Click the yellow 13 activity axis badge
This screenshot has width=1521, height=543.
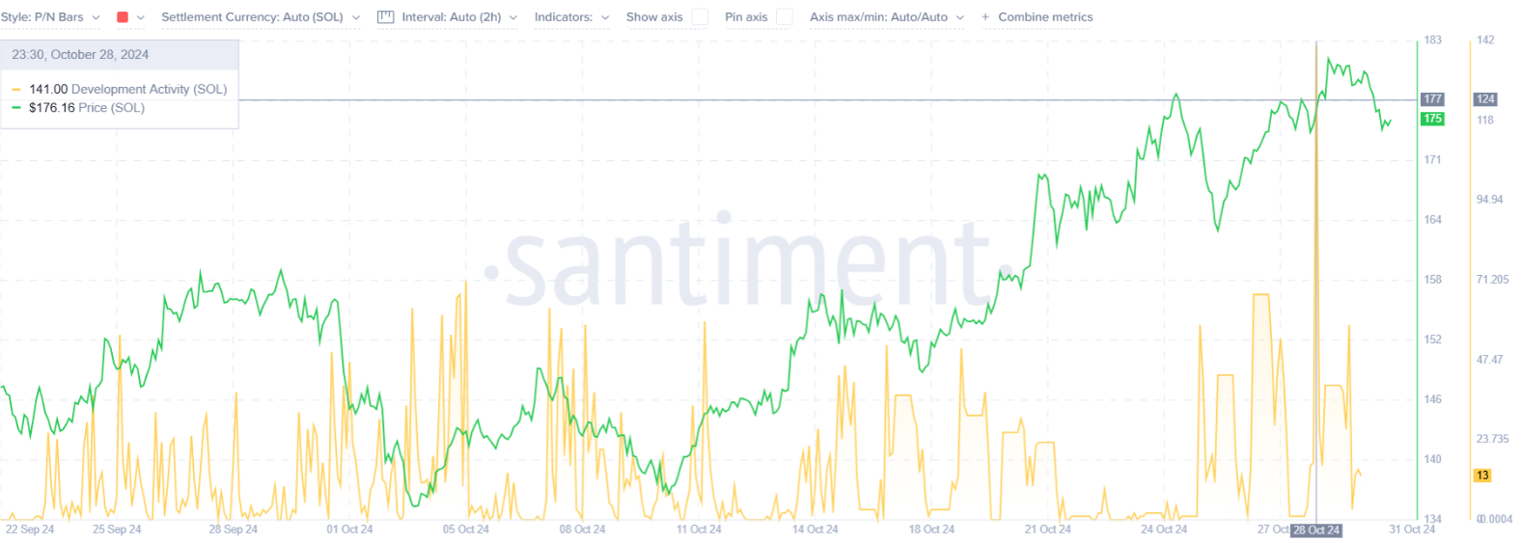pos(1482,475)
